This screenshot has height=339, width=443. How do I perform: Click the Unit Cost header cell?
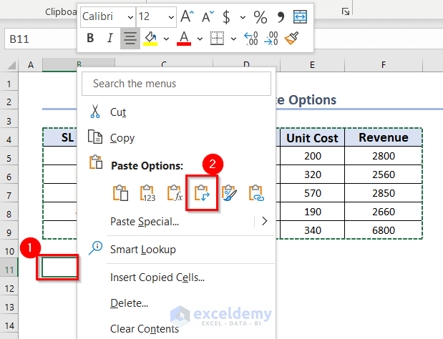tap(312, 138)
